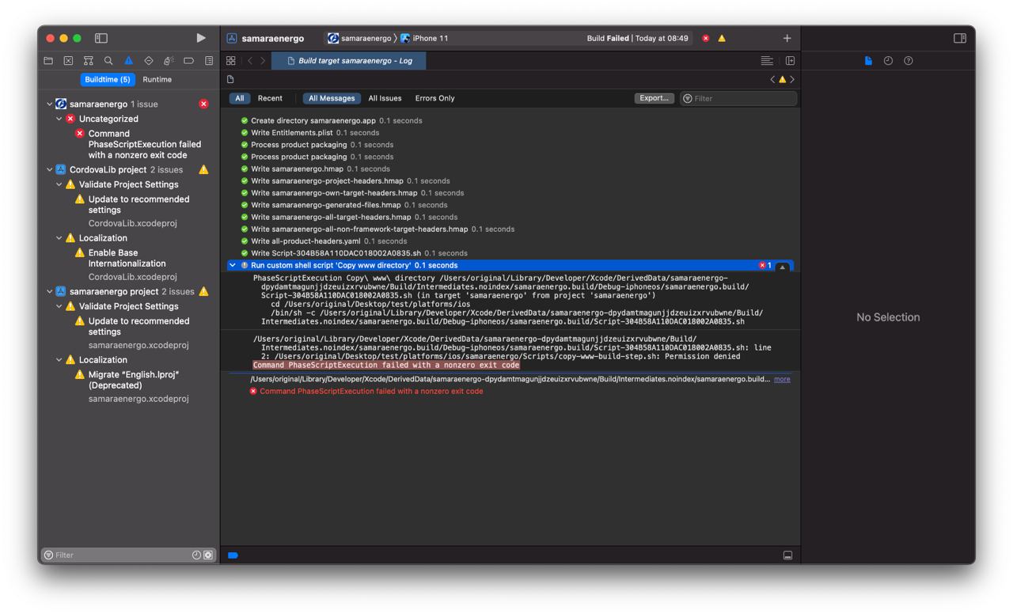Click the log Filter field
This screenshot has width=1013, height=614.
[x=738, y=98]
